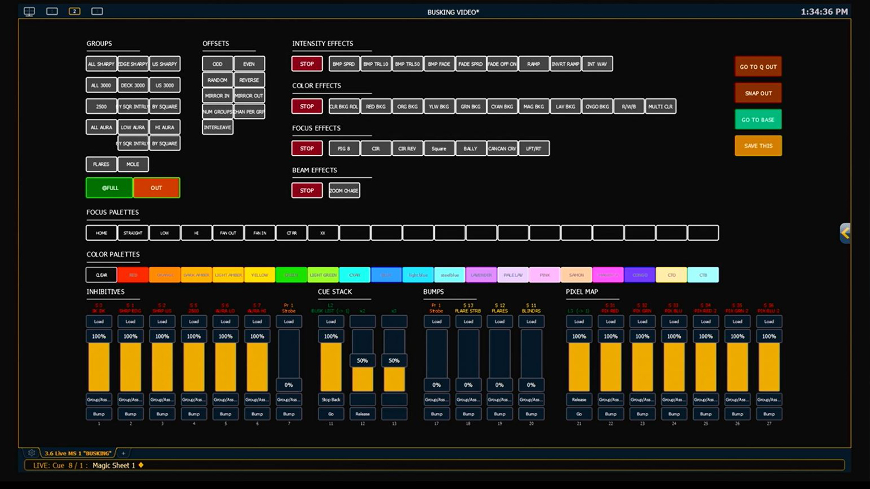This screenshot has height=489, width=870.
Task: Select the ALL SHARPY group
Action: coord(101,64)
